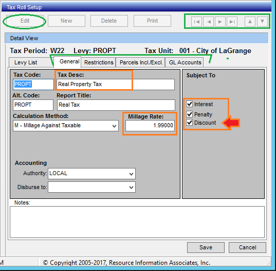This screenshot has width=276, height=271.
Task: Go to next record arrow icon
Action: coord(220,22)
